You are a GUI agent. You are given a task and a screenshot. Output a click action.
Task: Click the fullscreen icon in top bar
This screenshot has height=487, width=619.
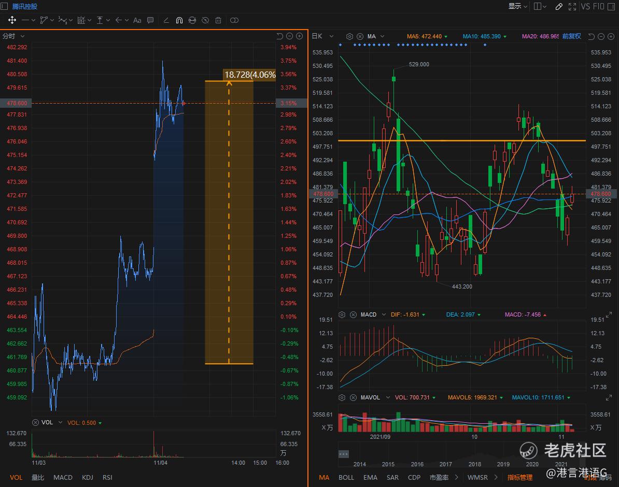coord(572,6)
